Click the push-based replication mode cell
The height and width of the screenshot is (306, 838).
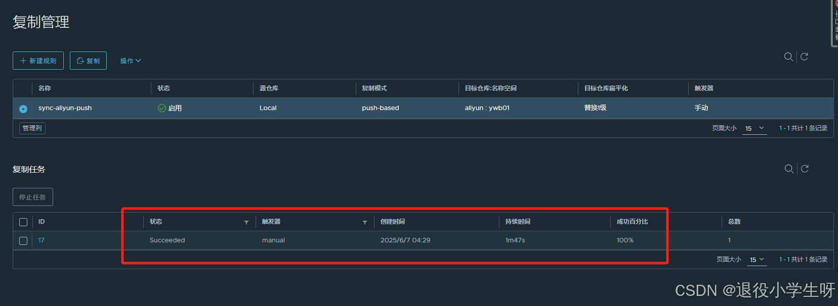click(x=381, y=108)
